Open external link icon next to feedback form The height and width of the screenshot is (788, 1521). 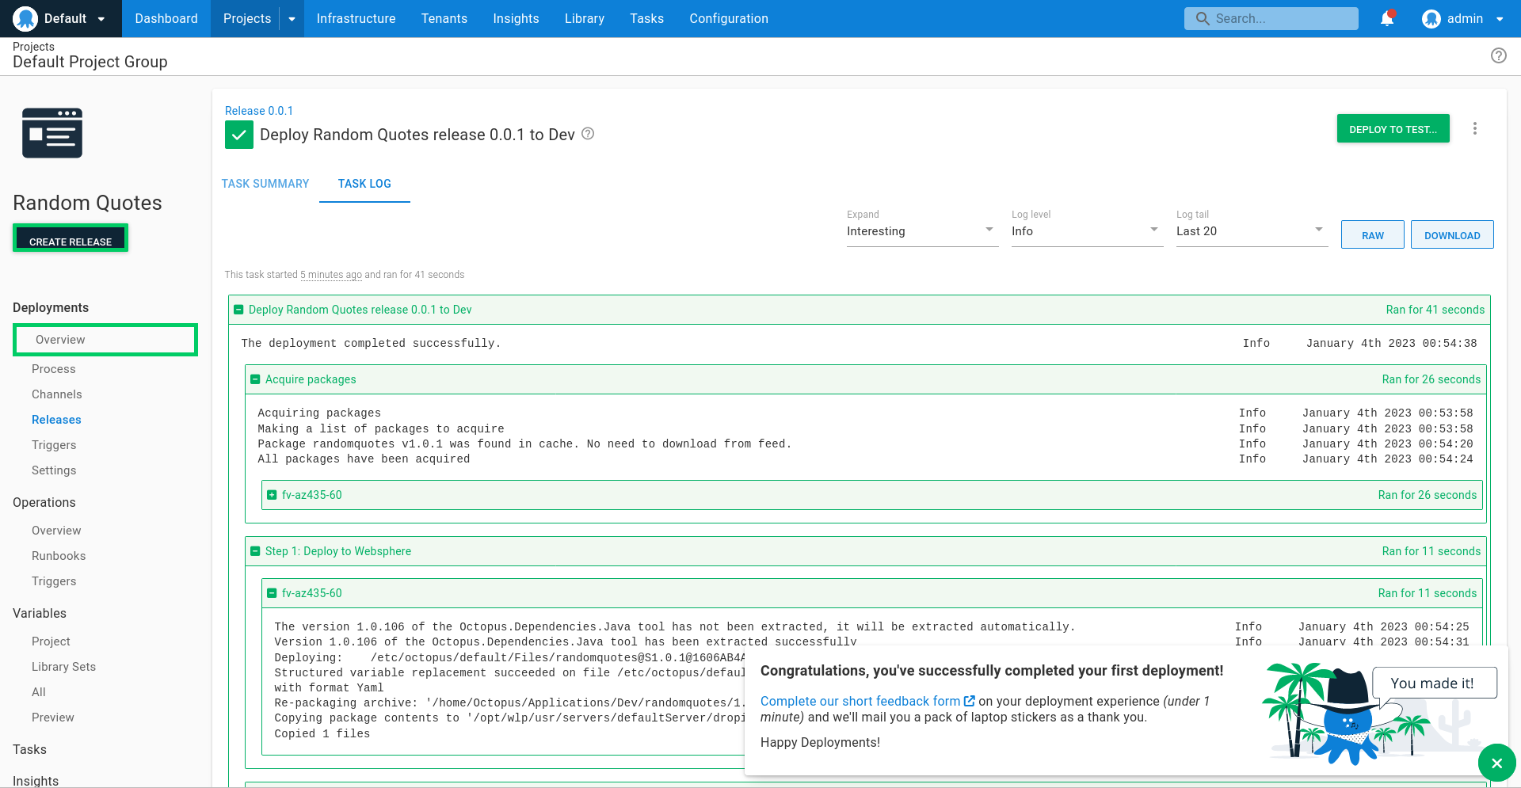pyautogui.click(x=969, y=701)
